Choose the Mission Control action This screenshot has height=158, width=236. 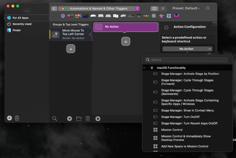point(187,130)
